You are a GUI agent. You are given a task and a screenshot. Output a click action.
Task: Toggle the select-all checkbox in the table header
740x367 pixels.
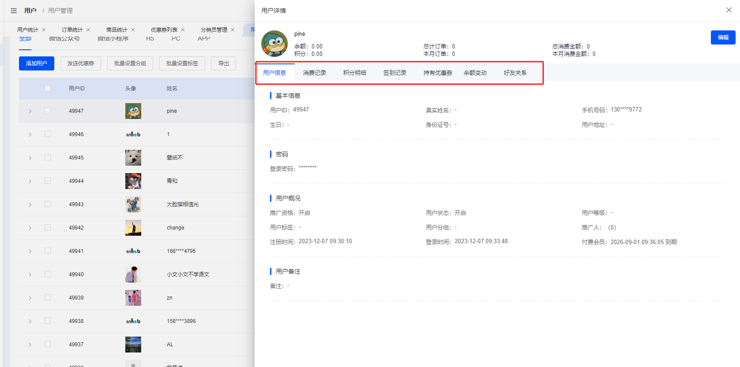(48, 88)
